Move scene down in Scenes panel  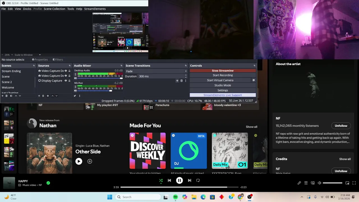tap(20, 96)
